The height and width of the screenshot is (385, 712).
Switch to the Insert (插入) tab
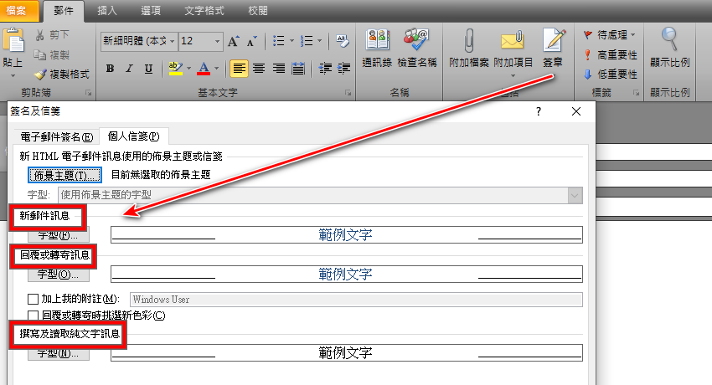(107, 11)
